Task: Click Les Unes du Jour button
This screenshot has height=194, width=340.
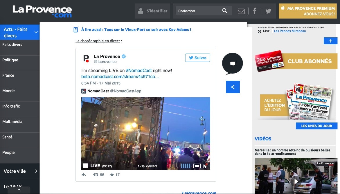Action: click(316, 126)
